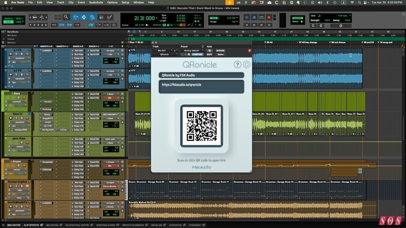
Task: Click Go to End transport button
Action: (x=269, y=25)
